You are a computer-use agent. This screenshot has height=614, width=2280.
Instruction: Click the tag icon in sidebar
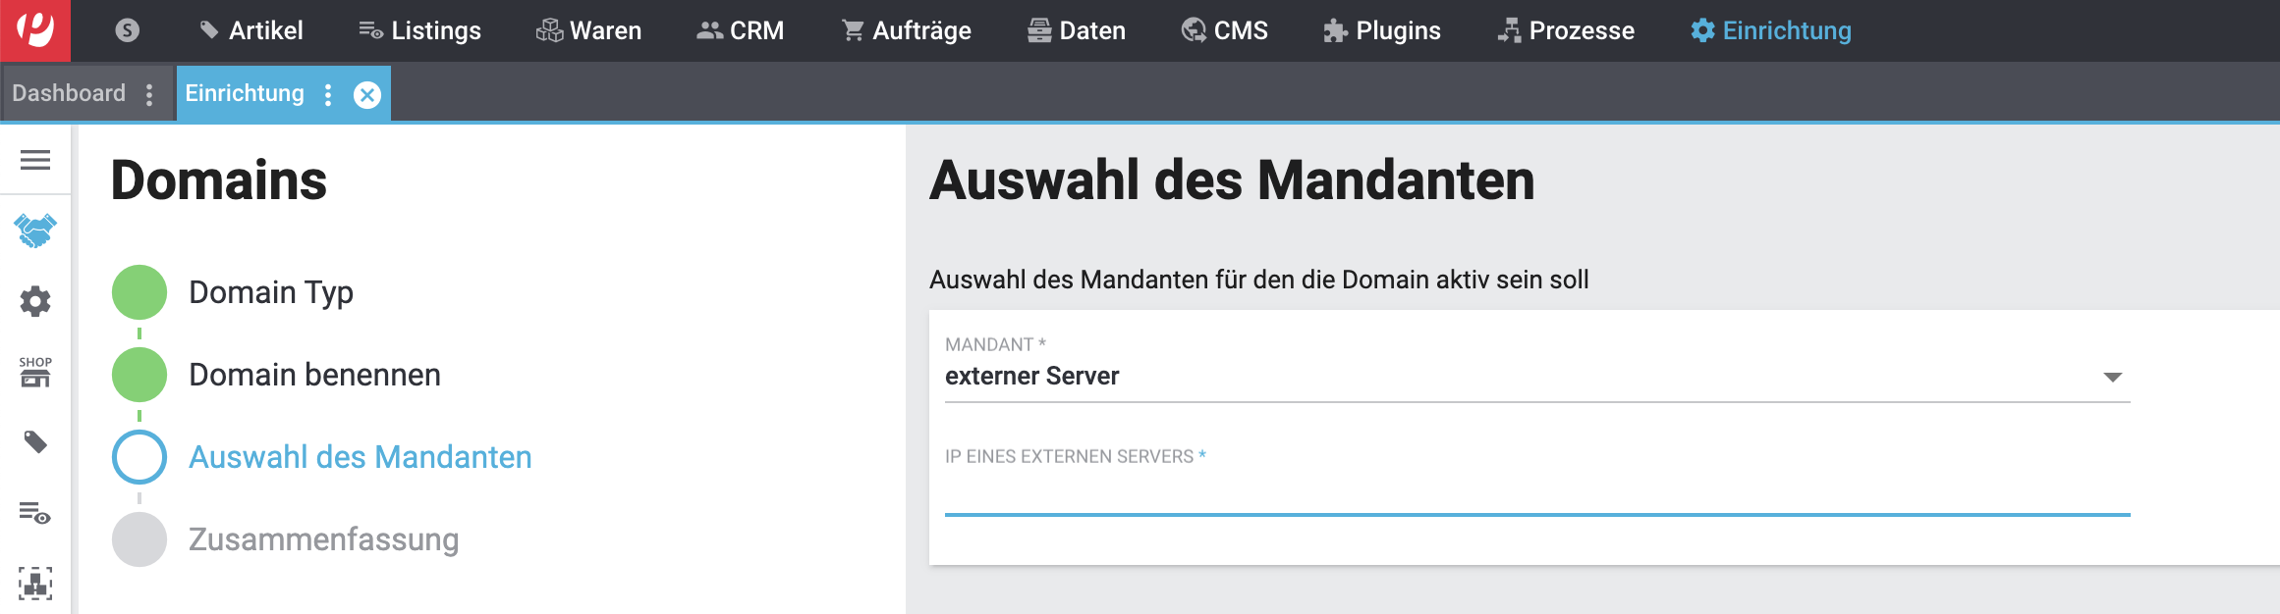[35, 442]
